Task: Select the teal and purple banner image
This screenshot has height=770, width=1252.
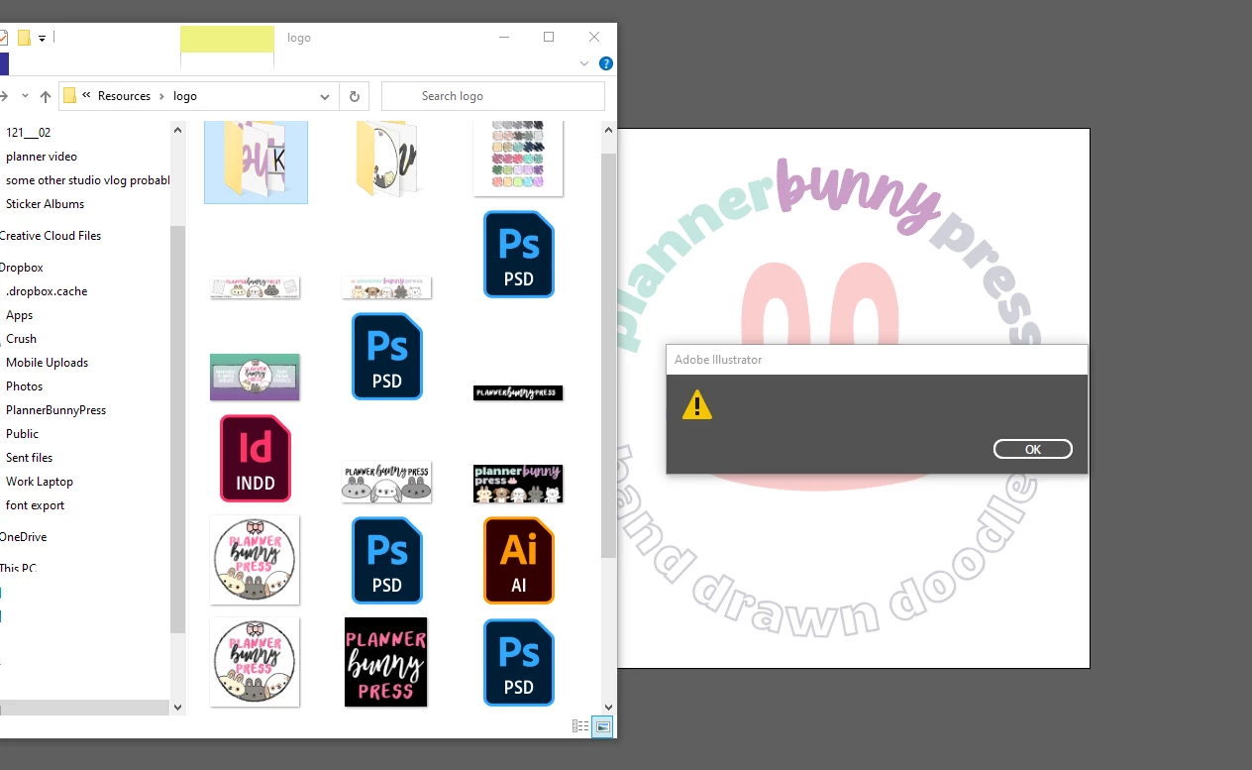Action: [x=255, y=377]
